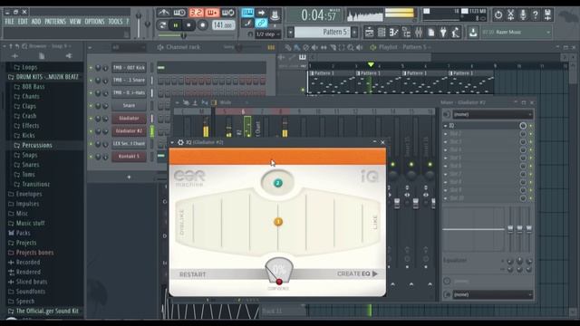
Task: Toggle Slot 2 enable circle in mixer
Action: [523, 134]
